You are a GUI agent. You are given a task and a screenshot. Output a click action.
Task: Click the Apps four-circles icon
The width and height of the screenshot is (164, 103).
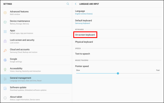pyautogui.click(x=5, y=32)
